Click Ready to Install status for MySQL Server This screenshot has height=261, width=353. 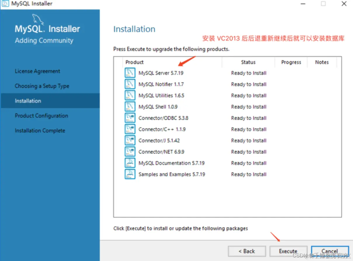click(249, 73)
